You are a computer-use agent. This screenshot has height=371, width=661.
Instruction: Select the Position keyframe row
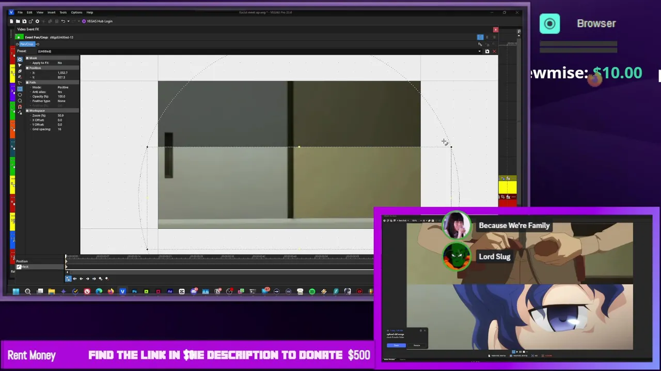click(39, 261)
